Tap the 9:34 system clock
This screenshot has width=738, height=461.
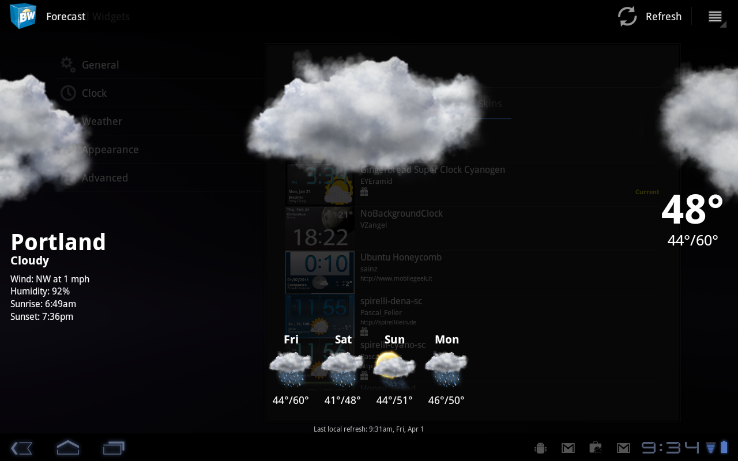click(671, 448)
